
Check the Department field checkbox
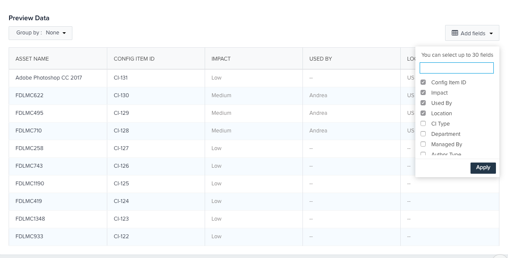423,134
